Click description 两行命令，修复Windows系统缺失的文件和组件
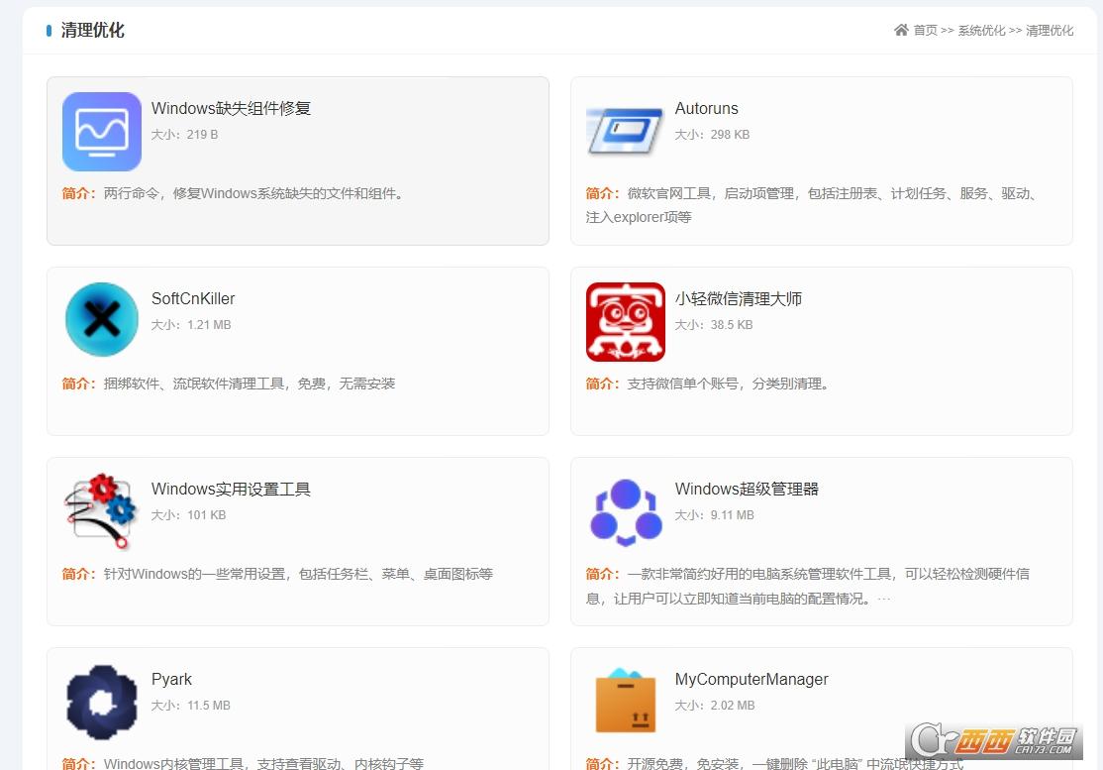The height and width of the screenshot is (770, 1103). click(x=253, y=193)
